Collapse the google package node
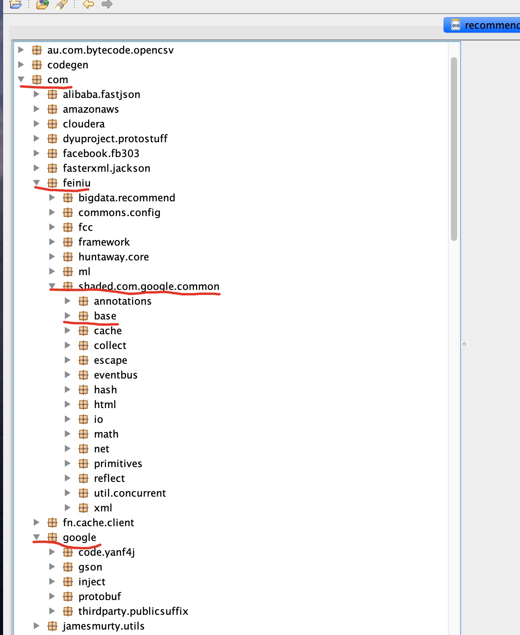 [x=36, y=537]
